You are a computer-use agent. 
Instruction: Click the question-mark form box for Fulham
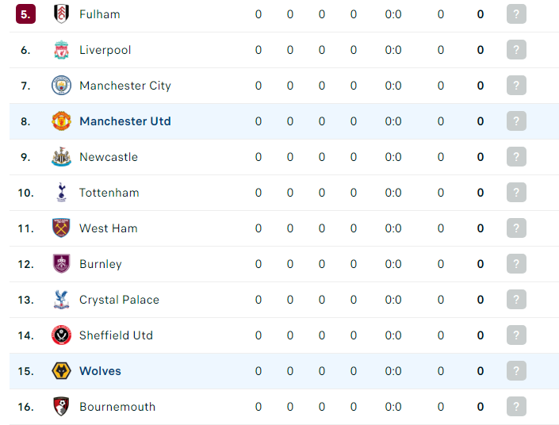pyautogui.click(x=516, y=14)
